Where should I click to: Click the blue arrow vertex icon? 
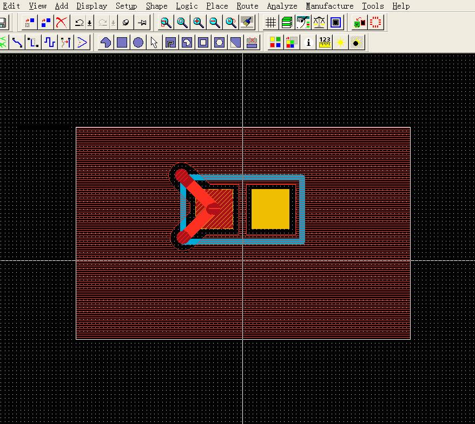pyautogui.click(x=82, y=42)
